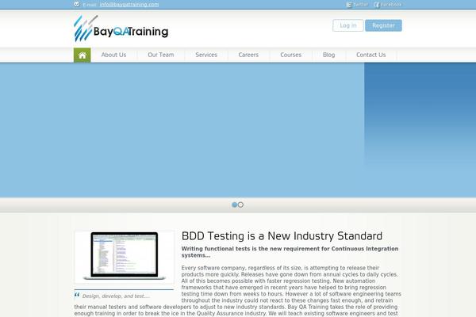
Task: Go to the Services menu item
Action: point(206,55)
